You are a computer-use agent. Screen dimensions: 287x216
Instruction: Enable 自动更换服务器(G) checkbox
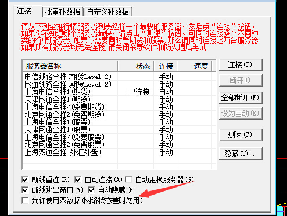128,179
